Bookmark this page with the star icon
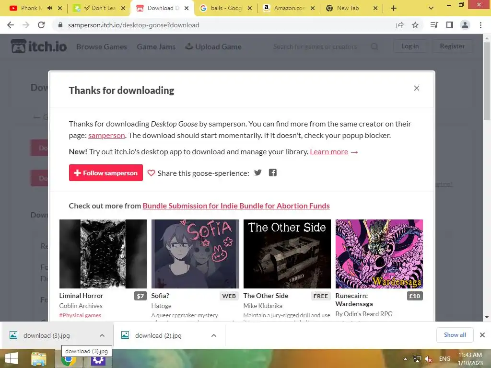This screenshot has width=491, height=368. point(415,25)
